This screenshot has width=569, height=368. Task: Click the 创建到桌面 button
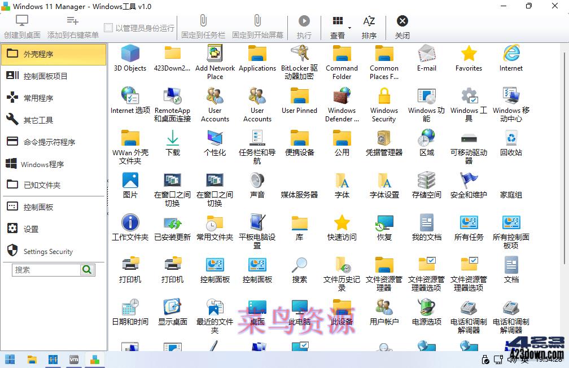(21, 25)
